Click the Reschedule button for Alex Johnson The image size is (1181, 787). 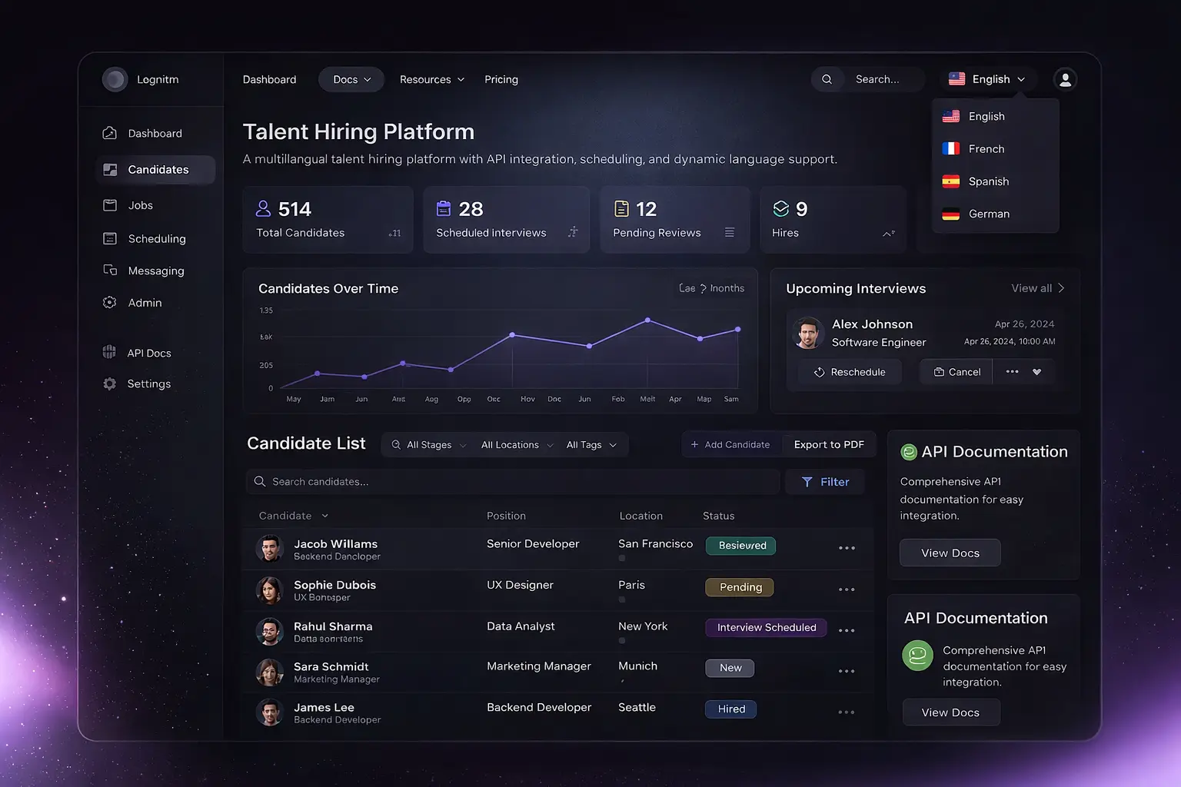849,371
